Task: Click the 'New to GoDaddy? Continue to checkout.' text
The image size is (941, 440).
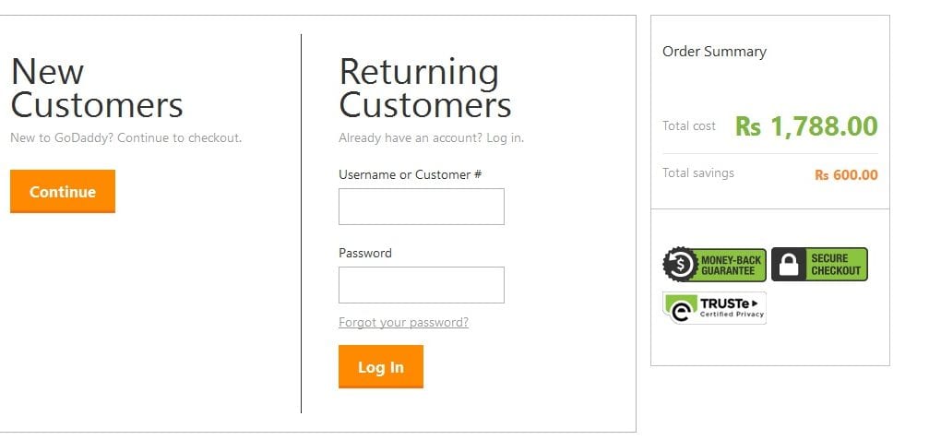Action: coord(125,138)
